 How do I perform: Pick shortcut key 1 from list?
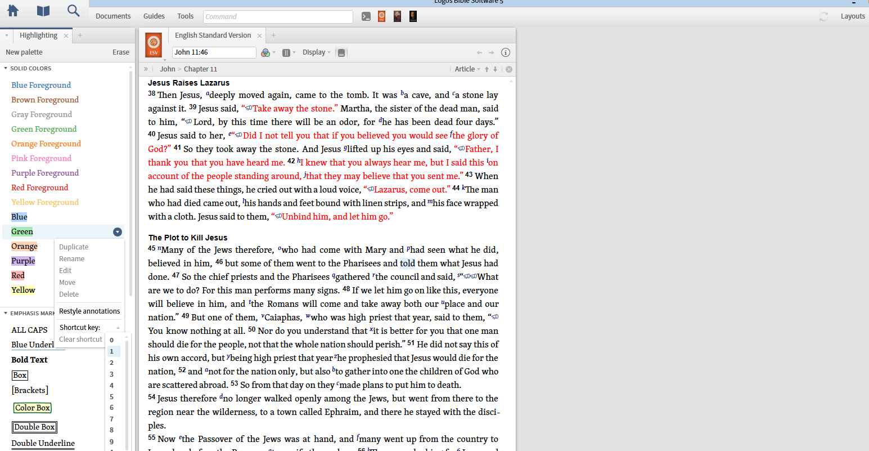pos(114,351)
